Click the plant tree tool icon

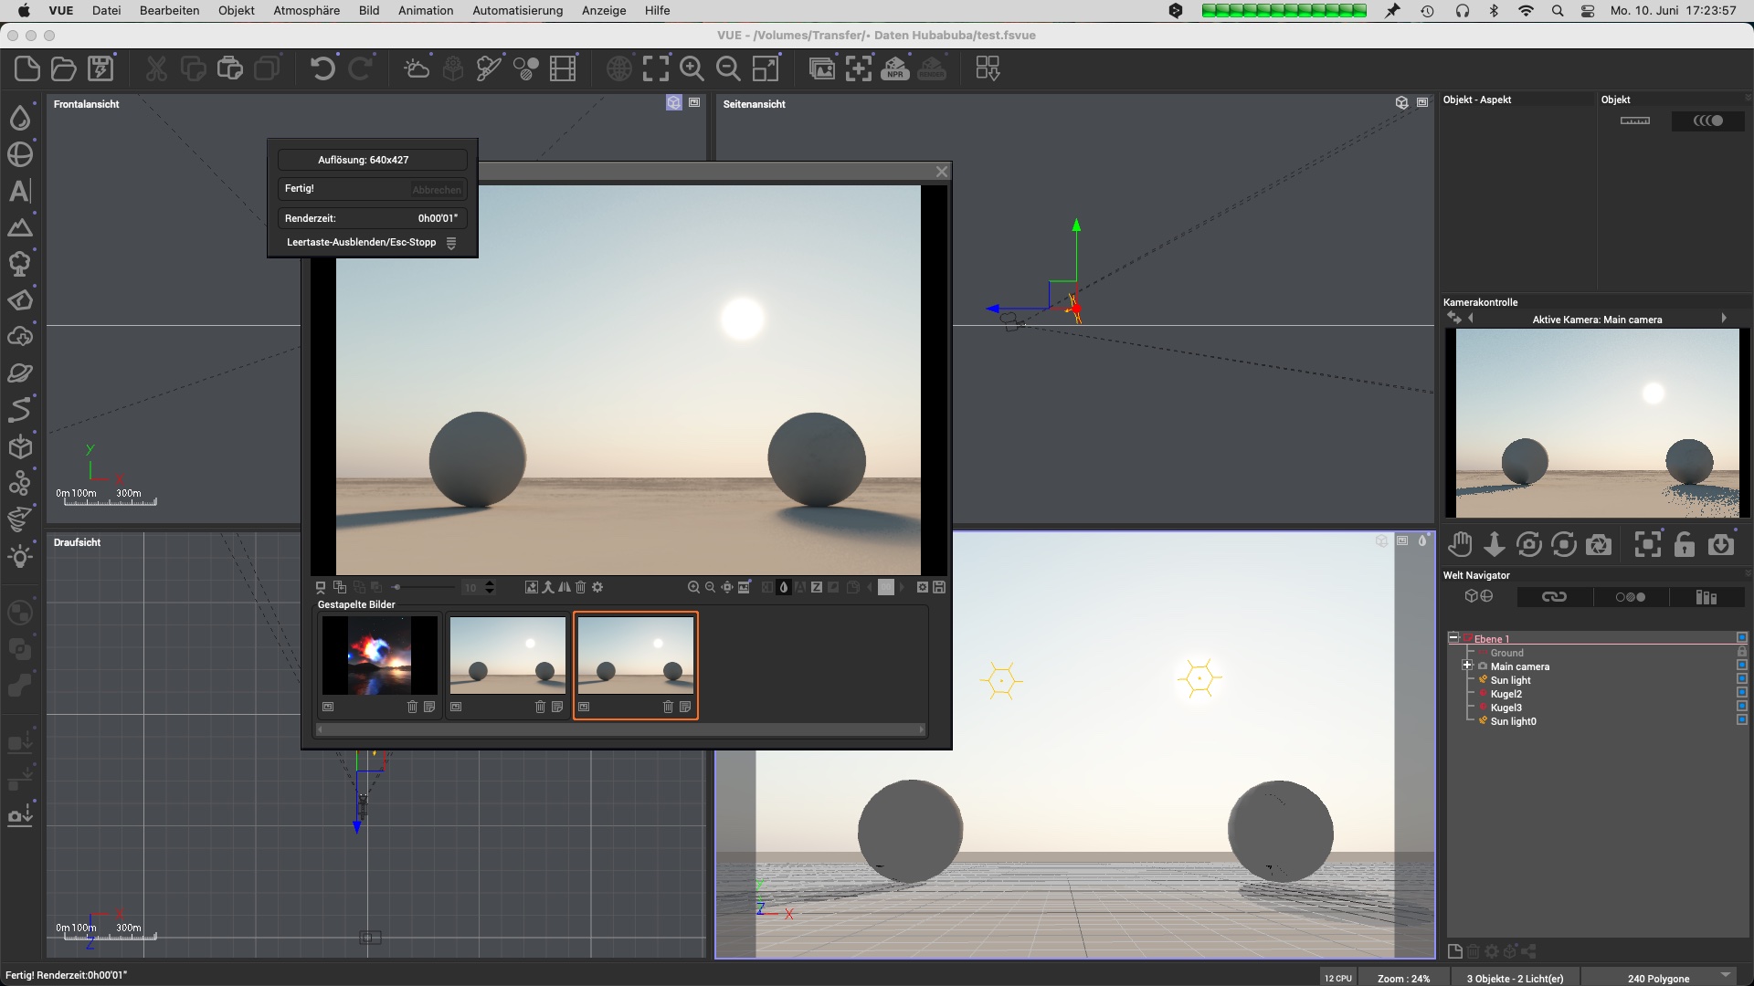pyautogui.click(x=20, y=264)
